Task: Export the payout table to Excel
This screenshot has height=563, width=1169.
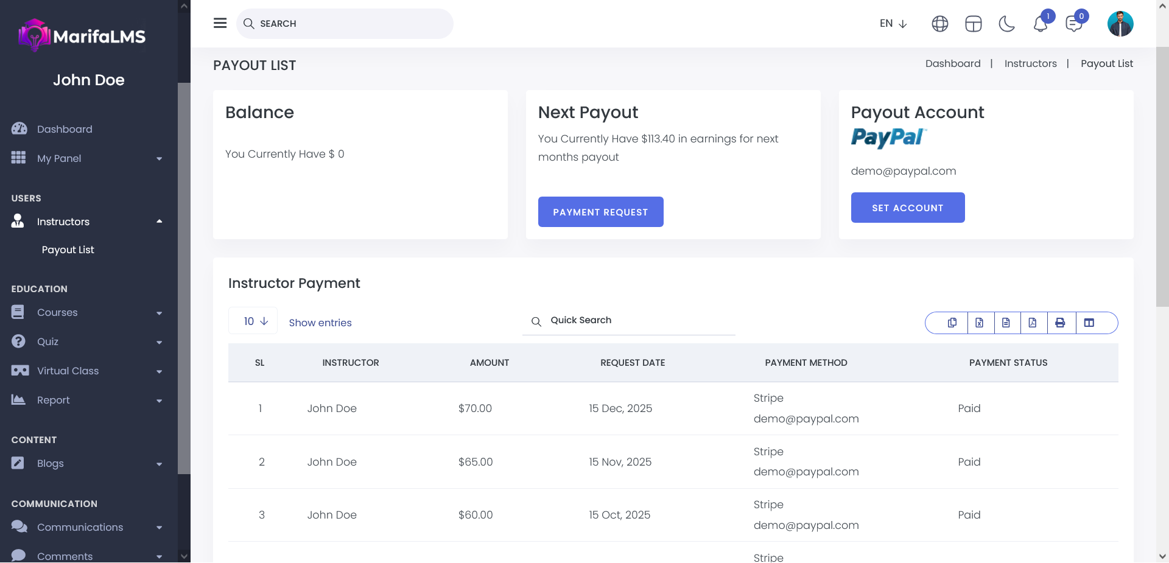Action: pyautogui.click(x=979, y=323)
